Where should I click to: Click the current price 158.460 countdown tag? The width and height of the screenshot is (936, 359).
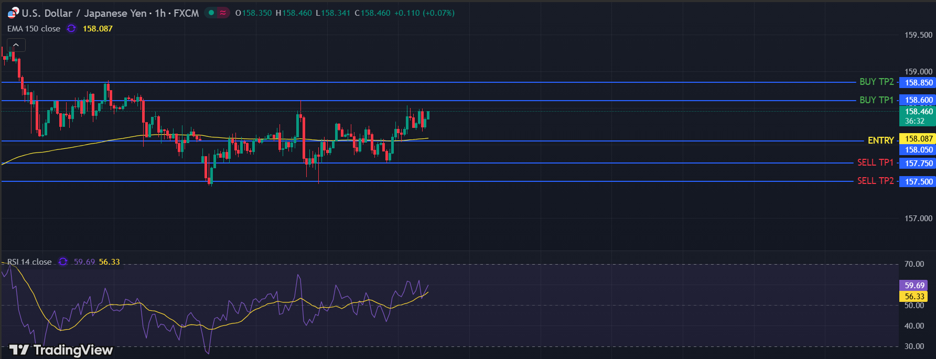(x=917, y=116)
